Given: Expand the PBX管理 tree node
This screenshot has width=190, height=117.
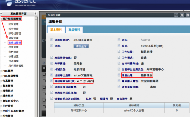Looking at the screenshot, I should click(1, 71).
